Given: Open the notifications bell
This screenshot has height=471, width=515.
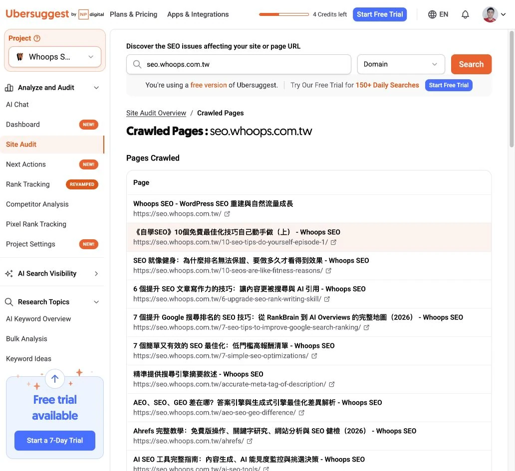Looking at the screenshot, I should (465, 14).
